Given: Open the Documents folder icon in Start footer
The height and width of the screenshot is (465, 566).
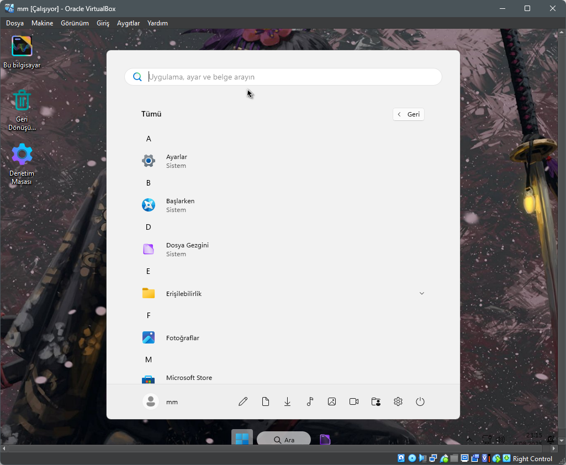Looking at the screenshot, I should click(x=265, y=401).
